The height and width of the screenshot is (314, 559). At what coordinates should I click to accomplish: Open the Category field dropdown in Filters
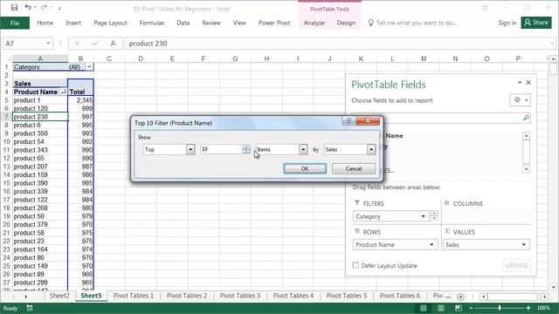[x=423, y=216]
